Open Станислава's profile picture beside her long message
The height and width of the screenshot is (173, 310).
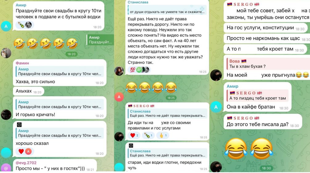[119, 71]
